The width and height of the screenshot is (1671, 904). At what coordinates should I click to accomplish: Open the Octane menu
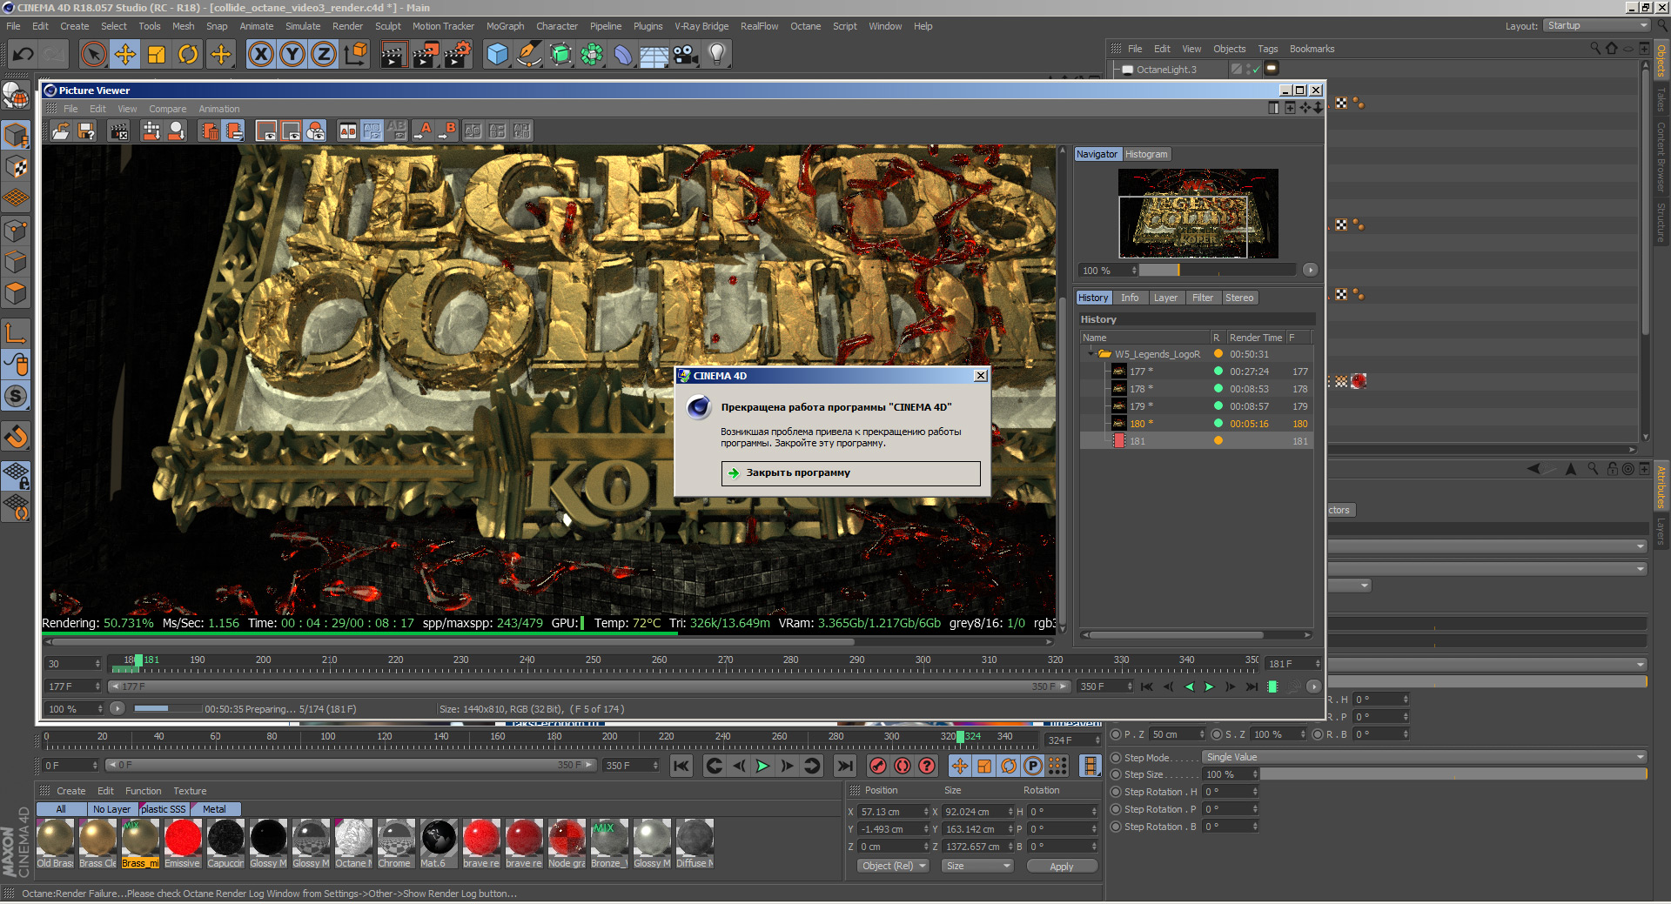tap(805, 26)
